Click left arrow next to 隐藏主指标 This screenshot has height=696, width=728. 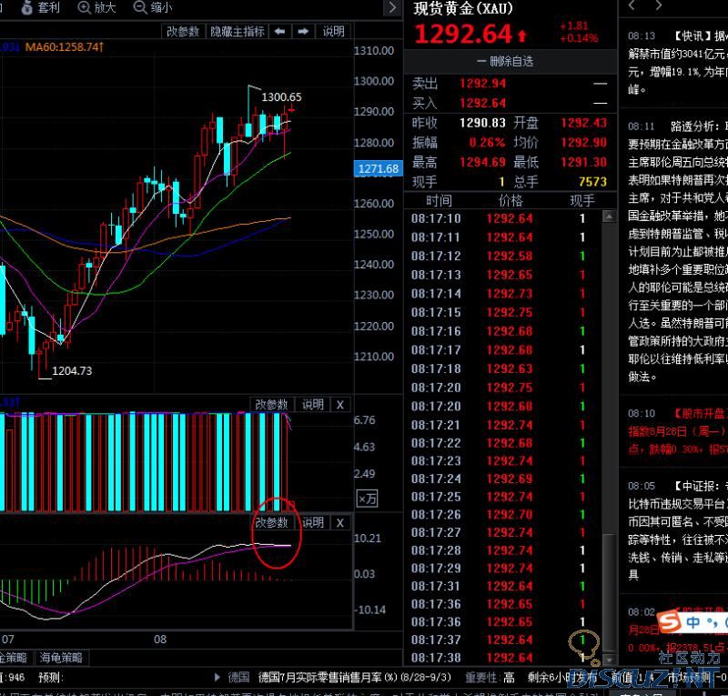(x=279, y=31)
